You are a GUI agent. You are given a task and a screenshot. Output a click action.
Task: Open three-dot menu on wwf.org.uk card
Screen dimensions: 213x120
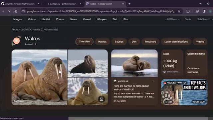pyautogui.click(x=154, y=81)
